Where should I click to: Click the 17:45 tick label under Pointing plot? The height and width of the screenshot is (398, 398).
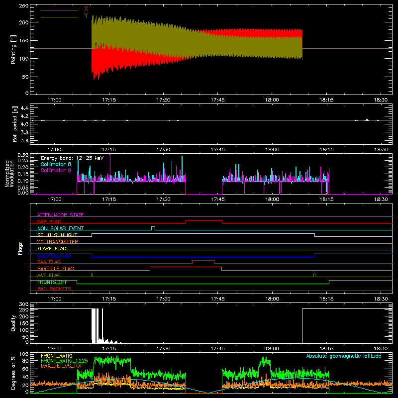217,100
